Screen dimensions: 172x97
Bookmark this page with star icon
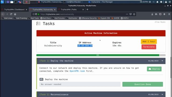[134, 14]
